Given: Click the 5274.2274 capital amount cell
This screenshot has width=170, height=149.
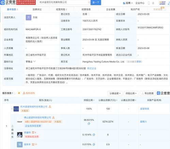Looking at the screenshot, I should pyautogui.click(x=108, y=122).
